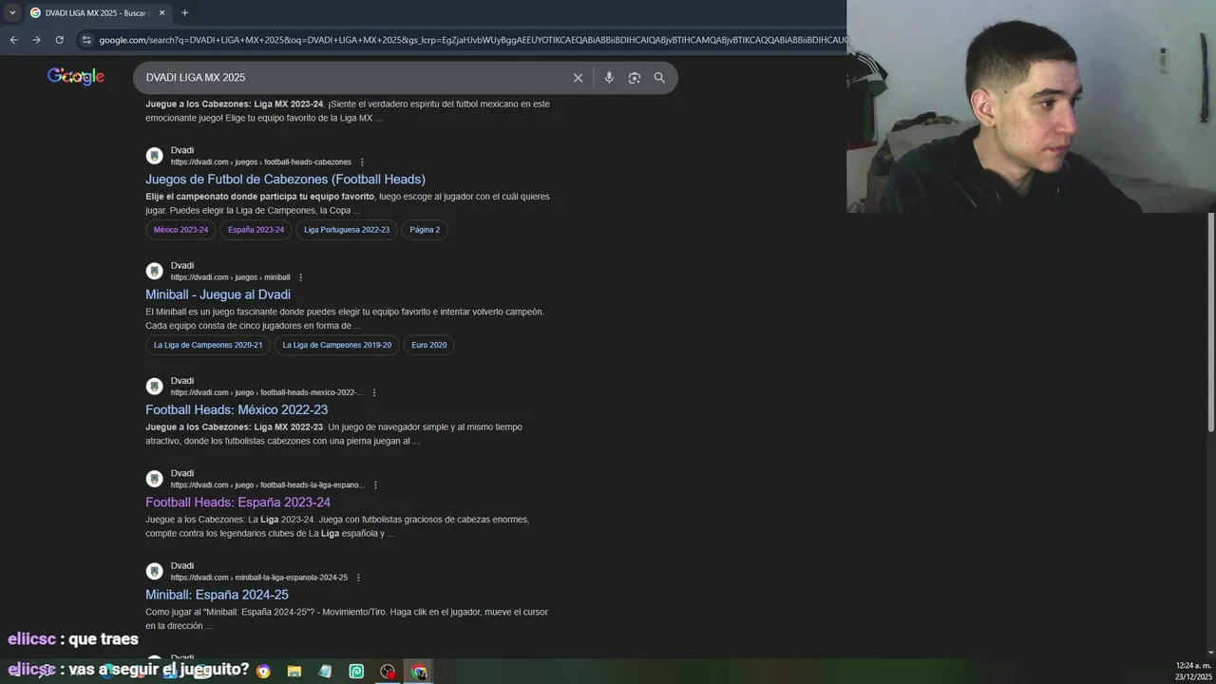Close the DVADI LIGA MX 2025 tab
Viewport: 1216px width, 684px height.
point(161,12)
